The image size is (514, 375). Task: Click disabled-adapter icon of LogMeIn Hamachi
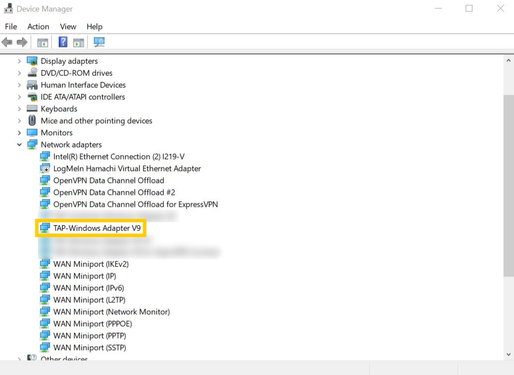tap(45, 168)
